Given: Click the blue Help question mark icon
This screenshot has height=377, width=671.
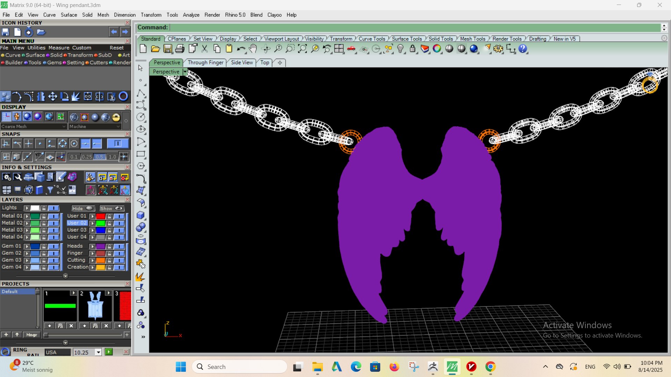Looking at the screenshot, I should click(x=522, y=49).
